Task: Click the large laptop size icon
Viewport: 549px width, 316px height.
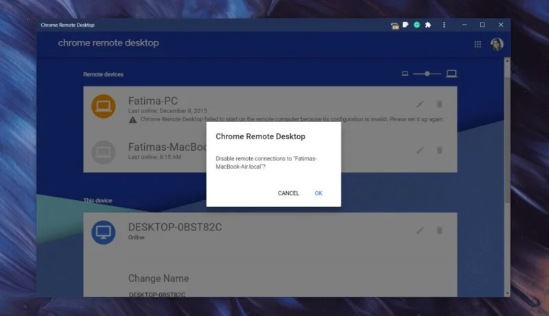Action: (x=452, y=74)
